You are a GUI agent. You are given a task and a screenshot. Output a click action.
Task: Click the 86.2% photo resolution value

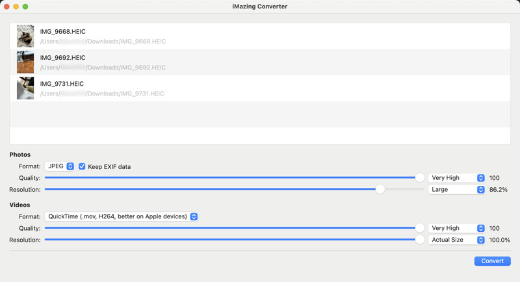[499, 190]
